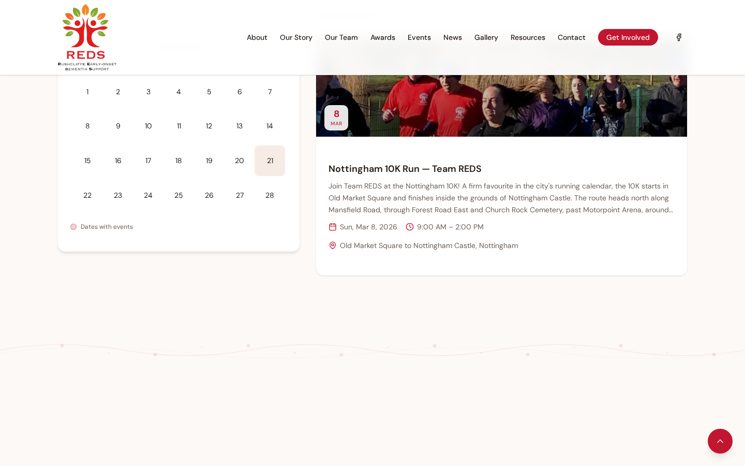Go to the Our Story page
Image resolution: width=745 pixels, height=466 pixels.
tap(296, 37)
